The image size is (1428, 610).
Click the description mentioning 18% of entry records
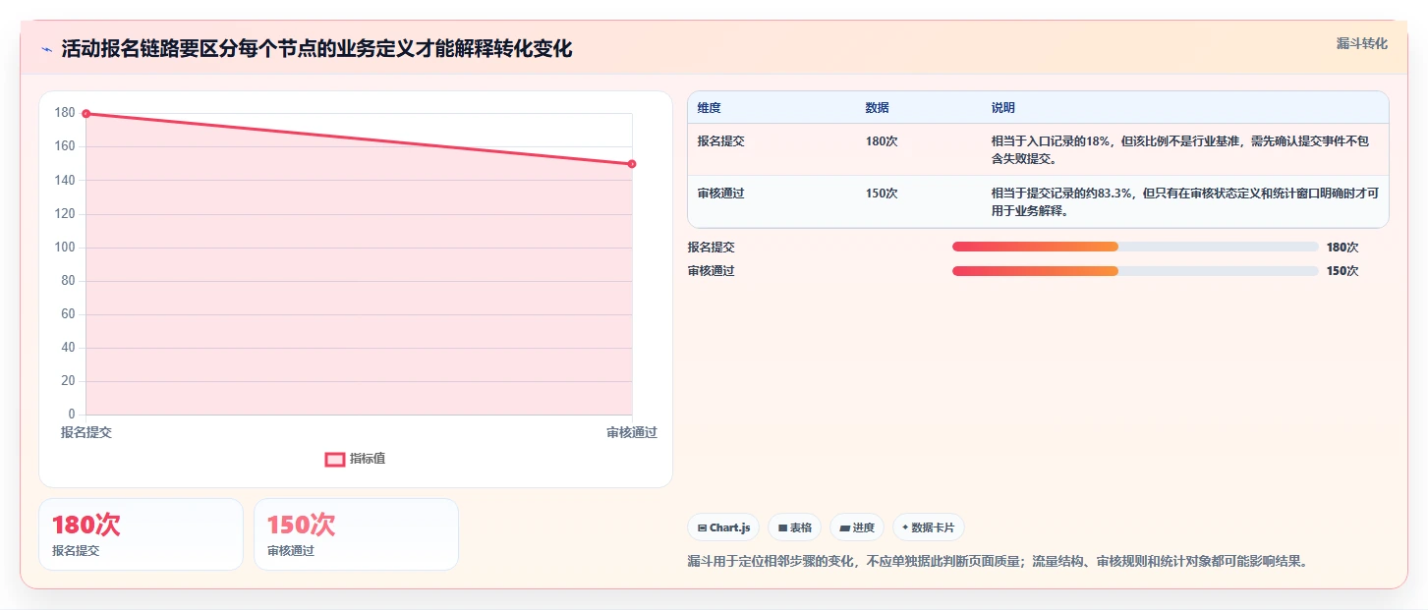pos(1180,149)
